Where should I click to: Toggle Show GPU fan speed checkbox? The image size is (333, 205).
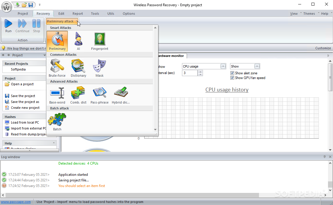(232, 78)
